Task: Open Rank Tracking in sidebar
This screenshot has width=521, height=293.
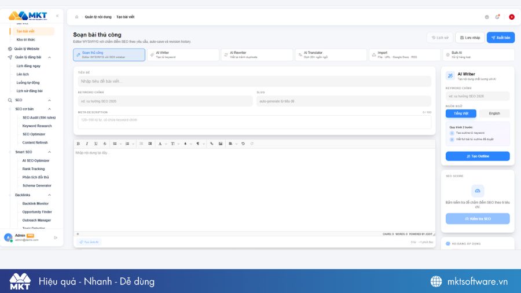Action: click(33, 169)
